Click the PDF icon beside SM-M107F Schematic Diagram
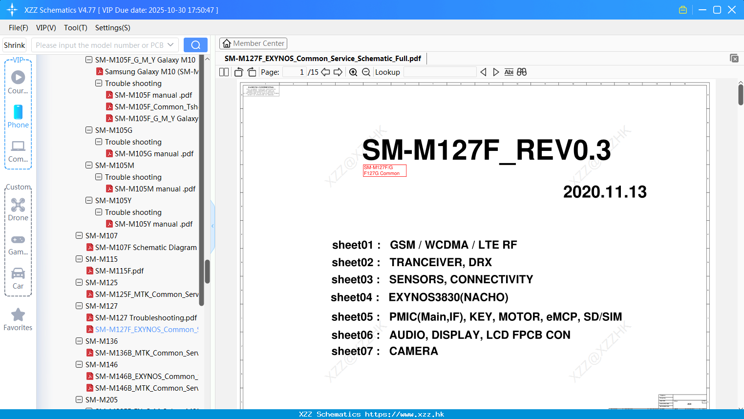This screenshot has height=419, width=744. pos(90,248)
